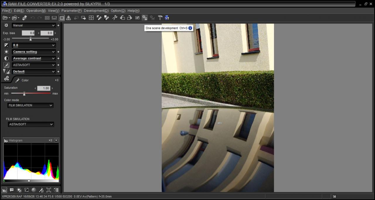Open the Parameter menu

click(71, 11)
